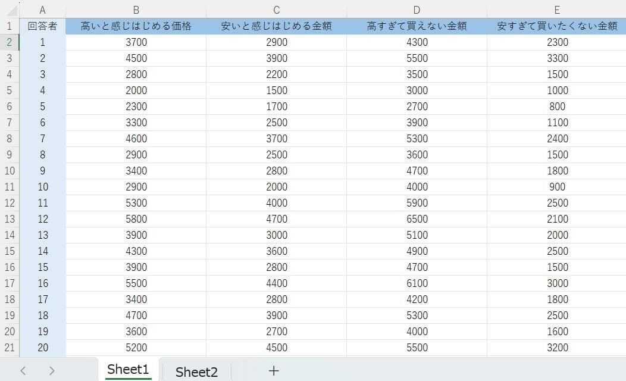Select the cell containing 3700 for respondent 1

[136, 42]
